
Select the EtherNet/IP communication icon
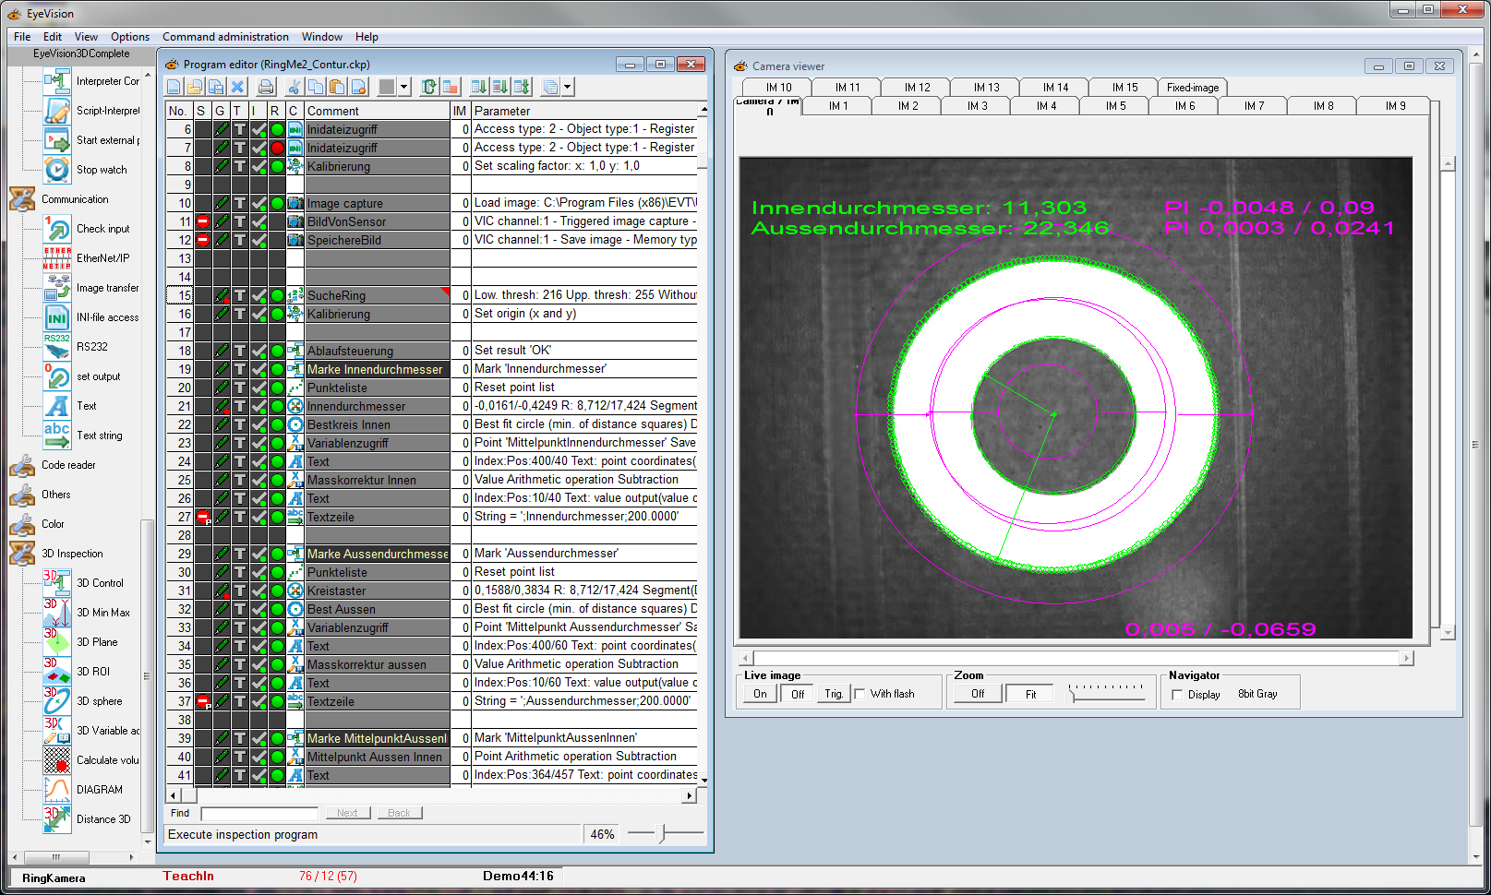pyautogui.click(x=57, y=258)
